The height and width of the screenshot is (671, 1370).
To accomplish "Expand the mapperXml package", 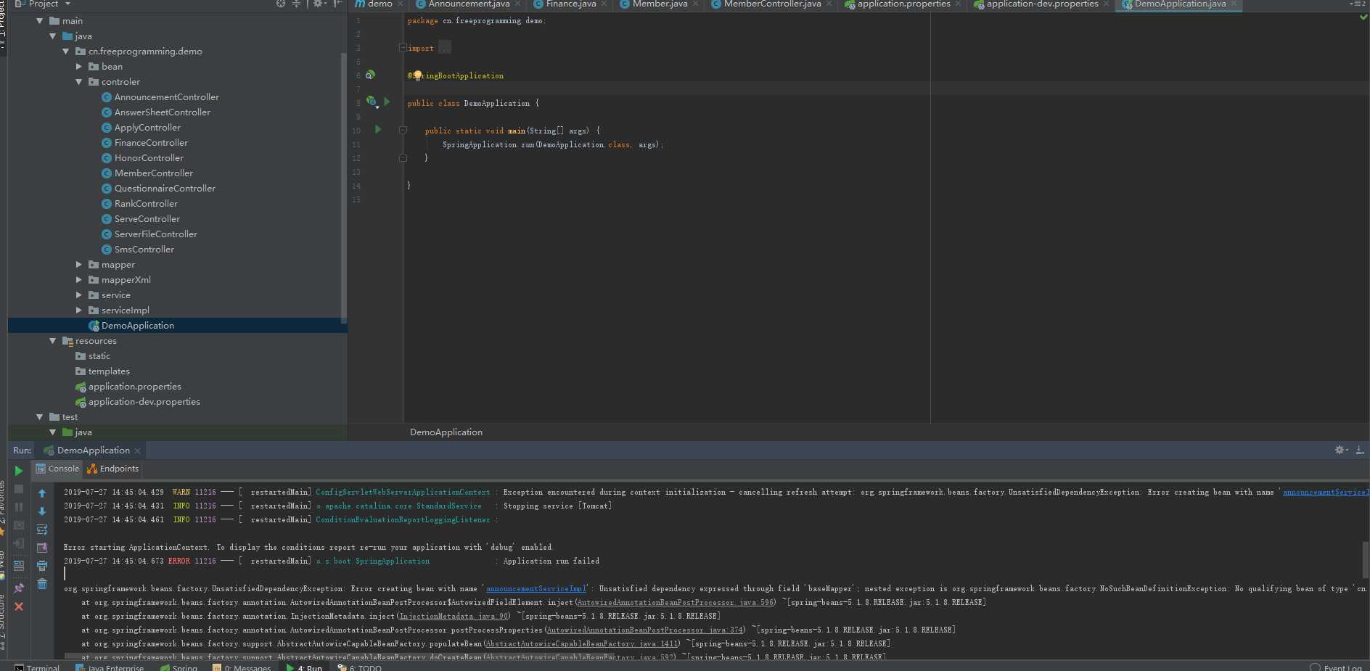I will click(x=79, y=280).
